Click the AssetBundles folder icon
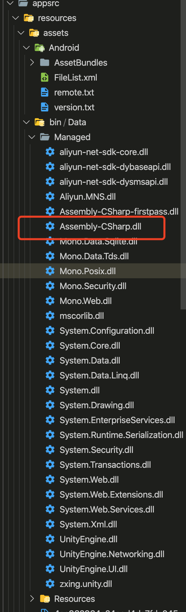Image resolution: width=186 pixels, height=612 pixels. pyautogui.click(x=45, y=63)
